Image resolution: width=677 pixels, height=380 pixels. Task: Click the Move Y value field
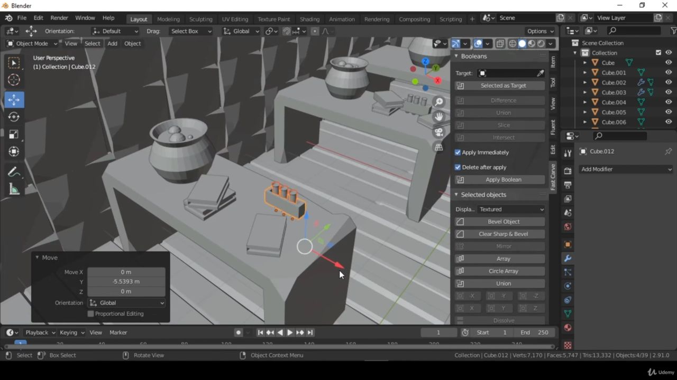pyautogui.click(x=126, y=282)
